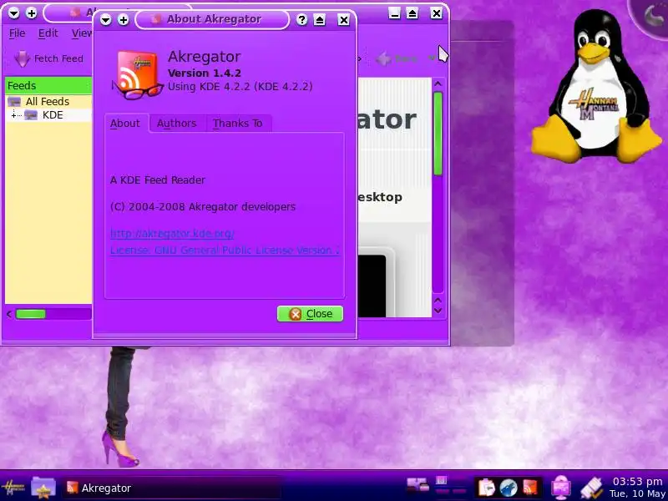Open the Edit menu in Akregator
This screenshot has width=668, height=501.
(x=48, y=33)
